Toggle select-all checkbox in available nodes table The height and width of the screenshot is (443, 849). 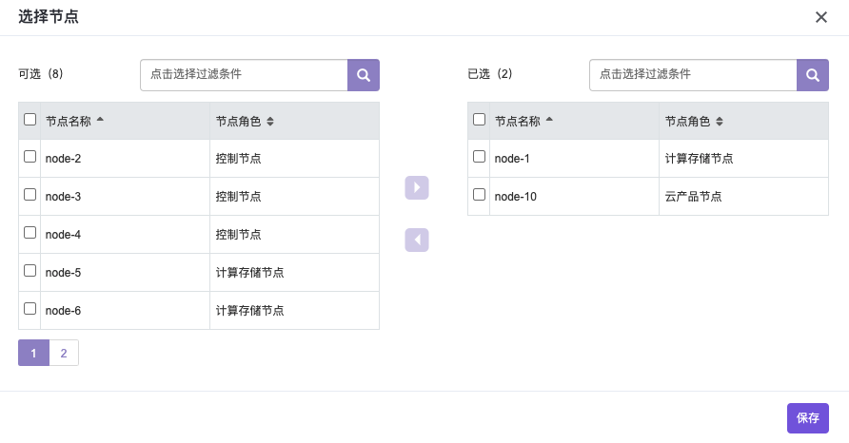pyautogui.click(x=30, y=120)
